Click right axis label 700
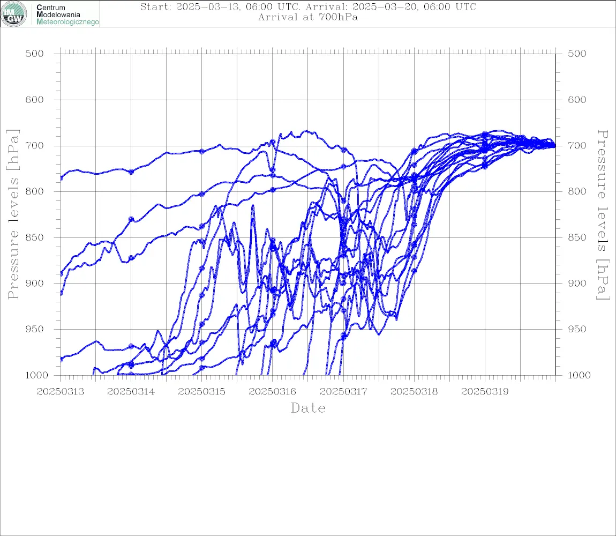The height and width of the screenshot is (536, 616). pos(577,145)
